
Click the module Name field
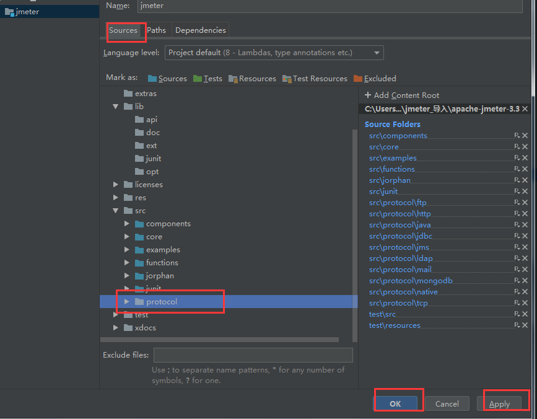tap(330, 6)
